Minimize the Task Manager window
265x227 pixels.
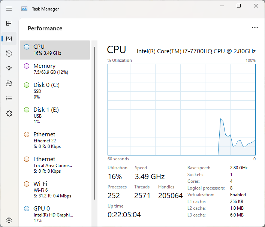pyautogui.click(x=222, y=6)
